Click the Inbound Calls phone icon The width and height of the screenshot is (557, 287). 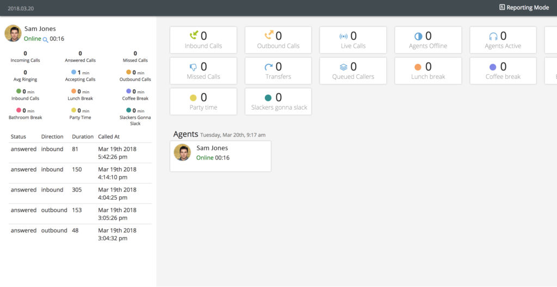[194, 36]
